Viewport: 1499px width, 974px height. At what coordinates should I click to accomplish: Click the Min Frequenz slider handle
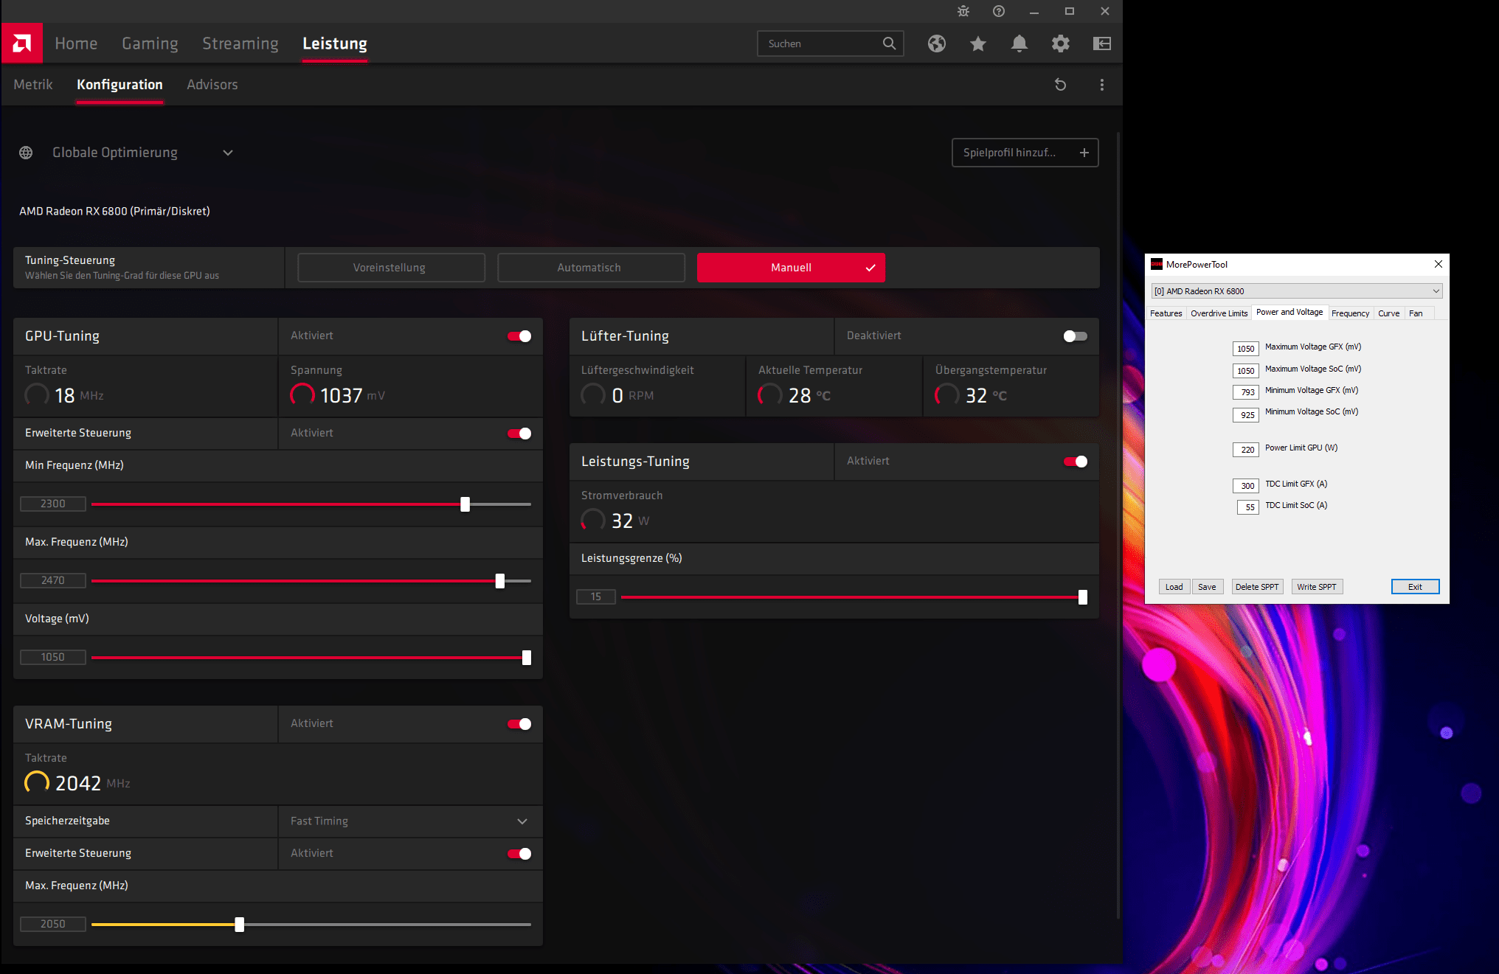pyautogui.click(x=465, y=504)
